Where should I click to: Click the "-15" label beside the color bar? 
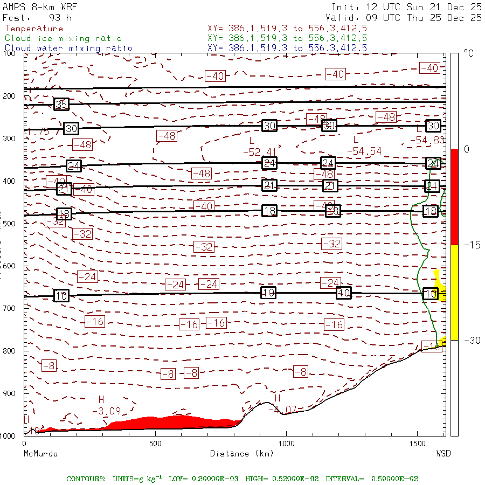click(472, 245)
